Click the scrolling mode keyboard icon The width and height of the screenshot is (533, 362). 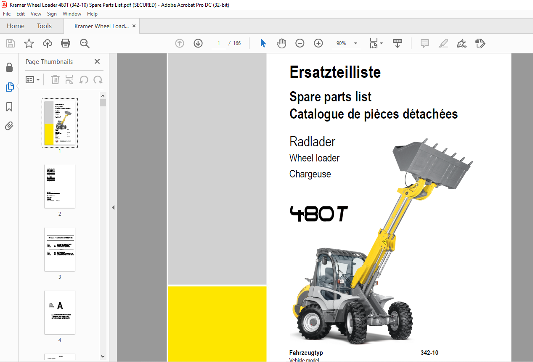point(398,43)
